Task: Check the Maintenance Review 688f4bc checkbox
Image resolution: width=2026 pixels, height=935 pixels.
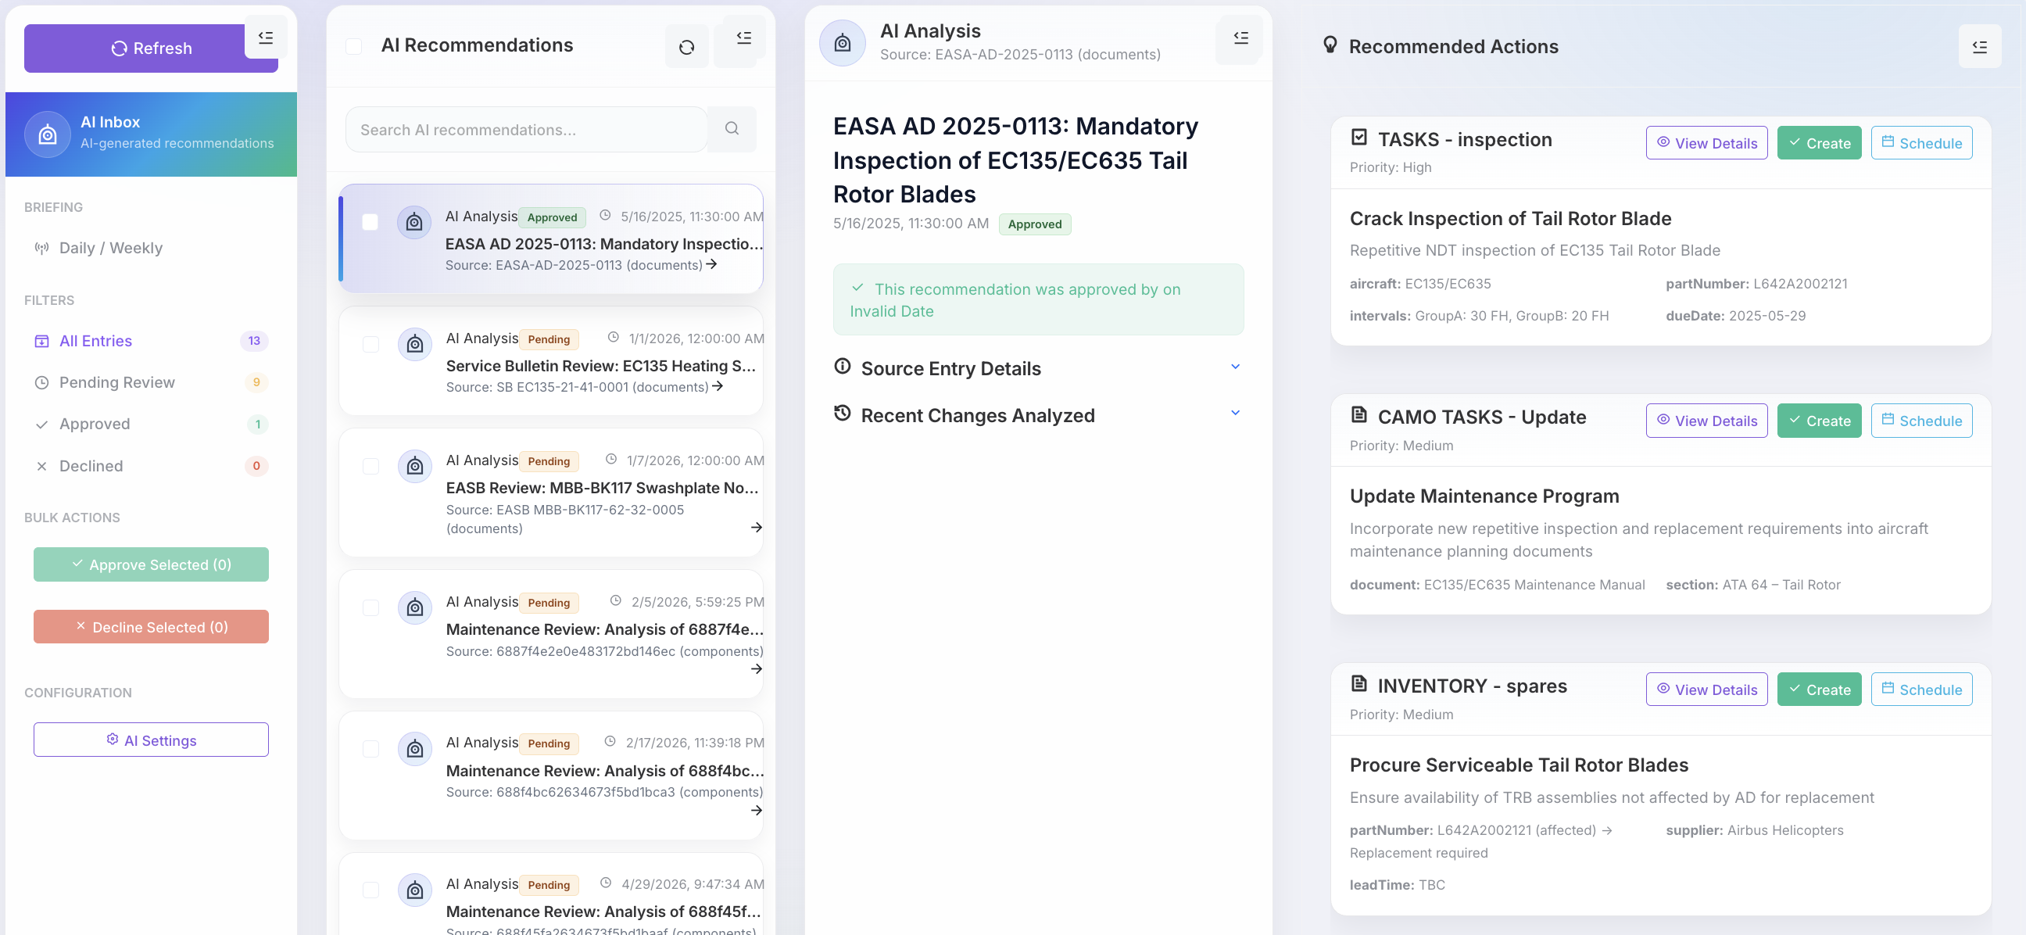Action: [370, 749]
